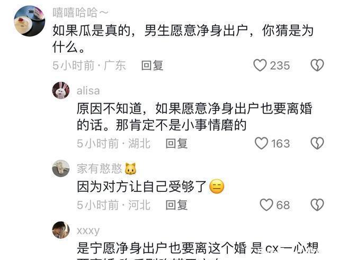Reply to 家有憨憨's comment from 河北
Screen dimensions: 339x260
176,205
